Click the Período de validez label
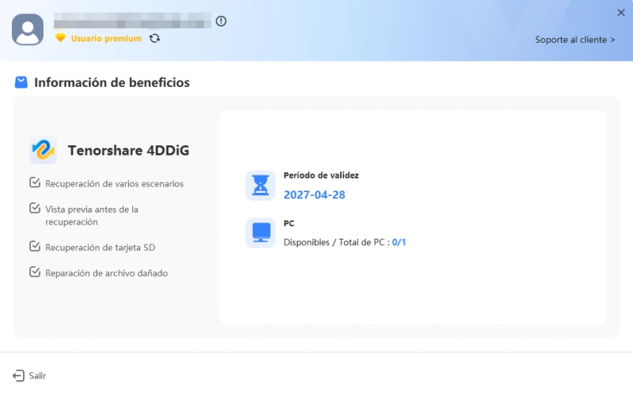The height and width of the screenshot is (396, 633). 321,175
